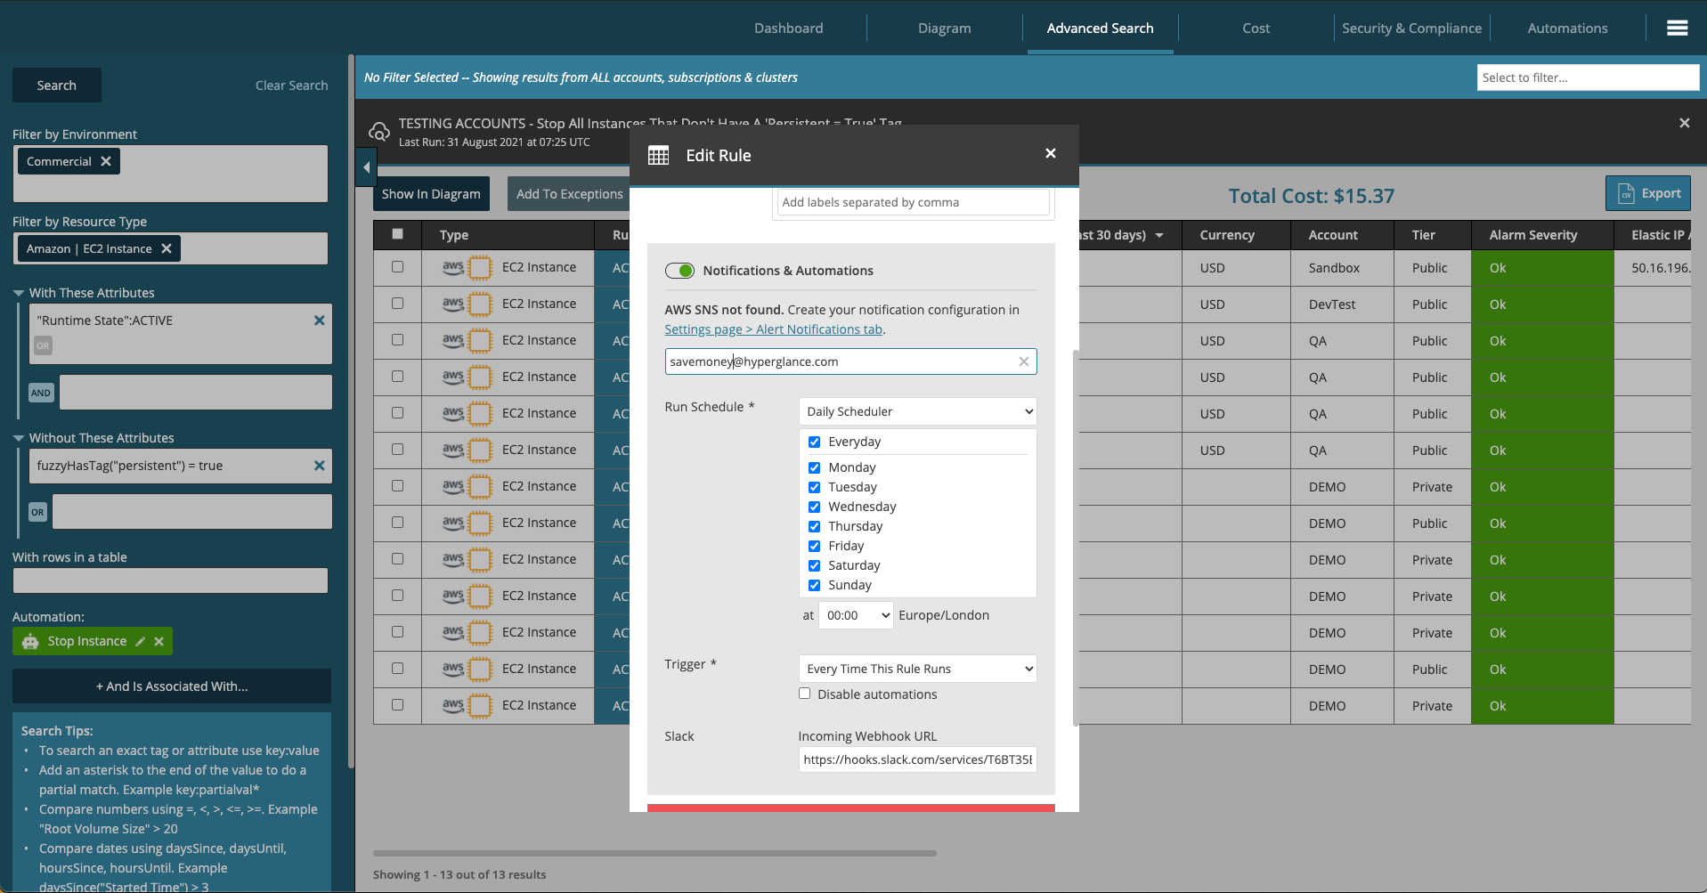The height and width of the screenshot is (893, 1707).
Task: Click the OR badge under Runtime State
Action: (x=43, y=345)
